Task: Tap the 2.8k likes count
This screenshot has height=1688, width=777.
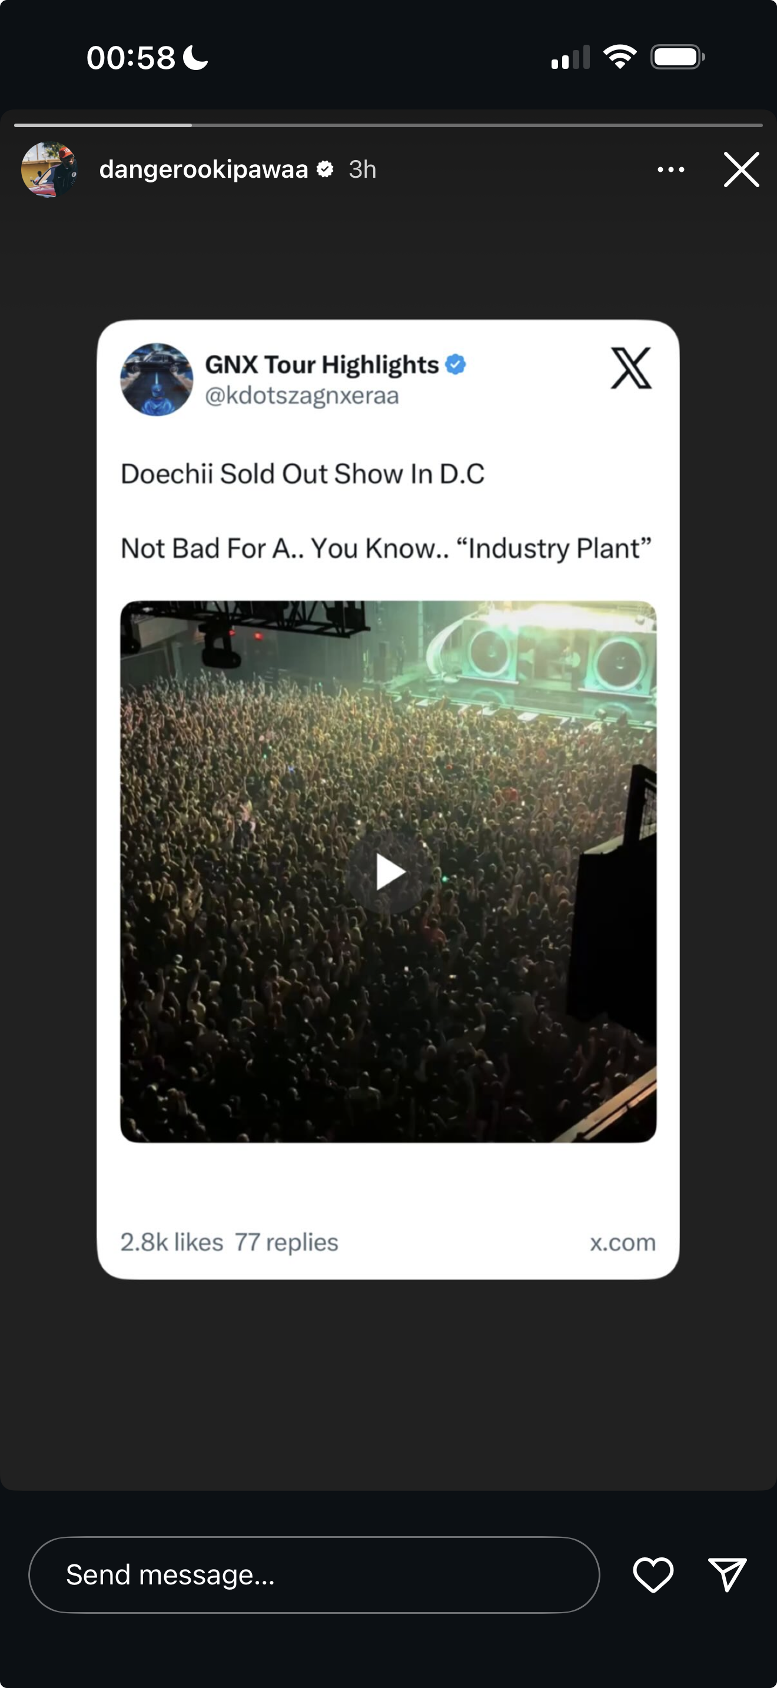Action: [x=172, y=1242]
